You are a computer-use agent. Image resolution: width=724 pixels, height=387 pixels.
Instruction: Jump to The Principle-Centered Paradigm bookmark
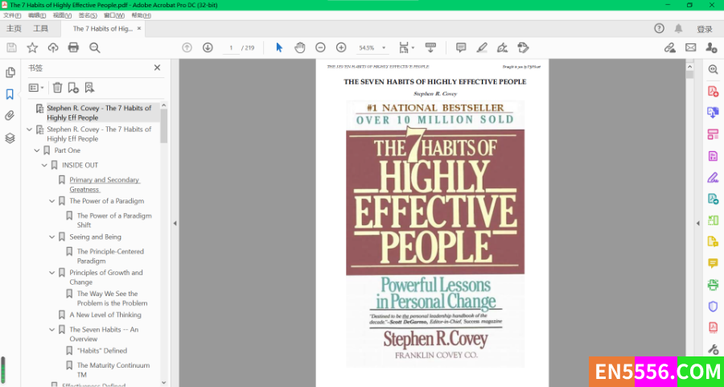pos(110,256)
